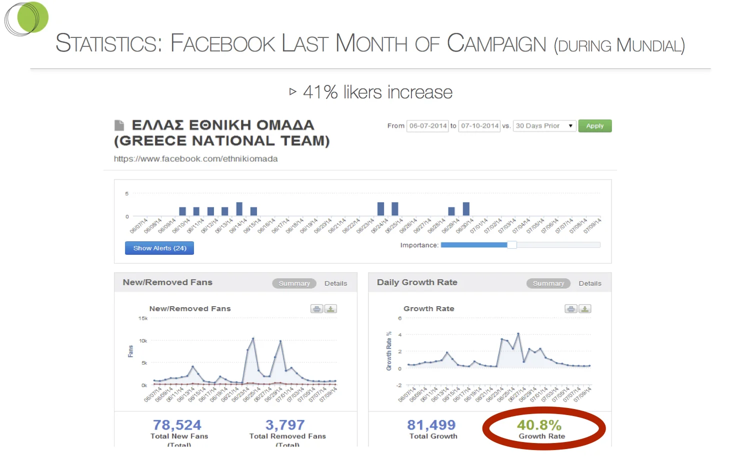Viewport: 750px width, 468px height.
Task: Open Details tab in Daily Growth Rate panel
Action: tap(590, 283)
